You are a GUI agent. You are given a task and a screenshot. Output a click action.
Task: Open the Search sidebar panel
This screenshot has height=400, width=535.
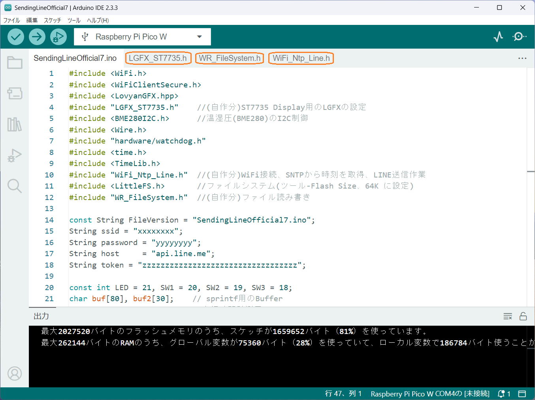point(15,186)
